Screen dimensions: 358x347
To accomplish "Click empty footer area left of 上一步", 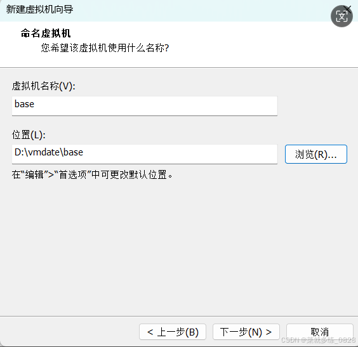I will tap(69, 332).
